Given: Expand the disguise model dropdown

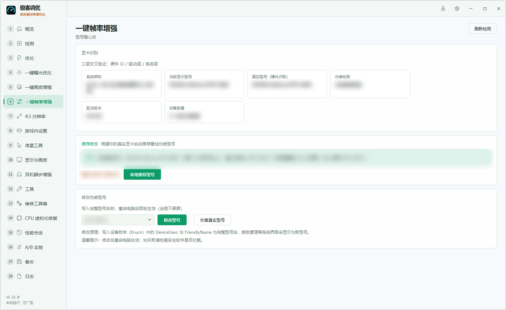Looking at the screenshot, I should pos(118,220).
